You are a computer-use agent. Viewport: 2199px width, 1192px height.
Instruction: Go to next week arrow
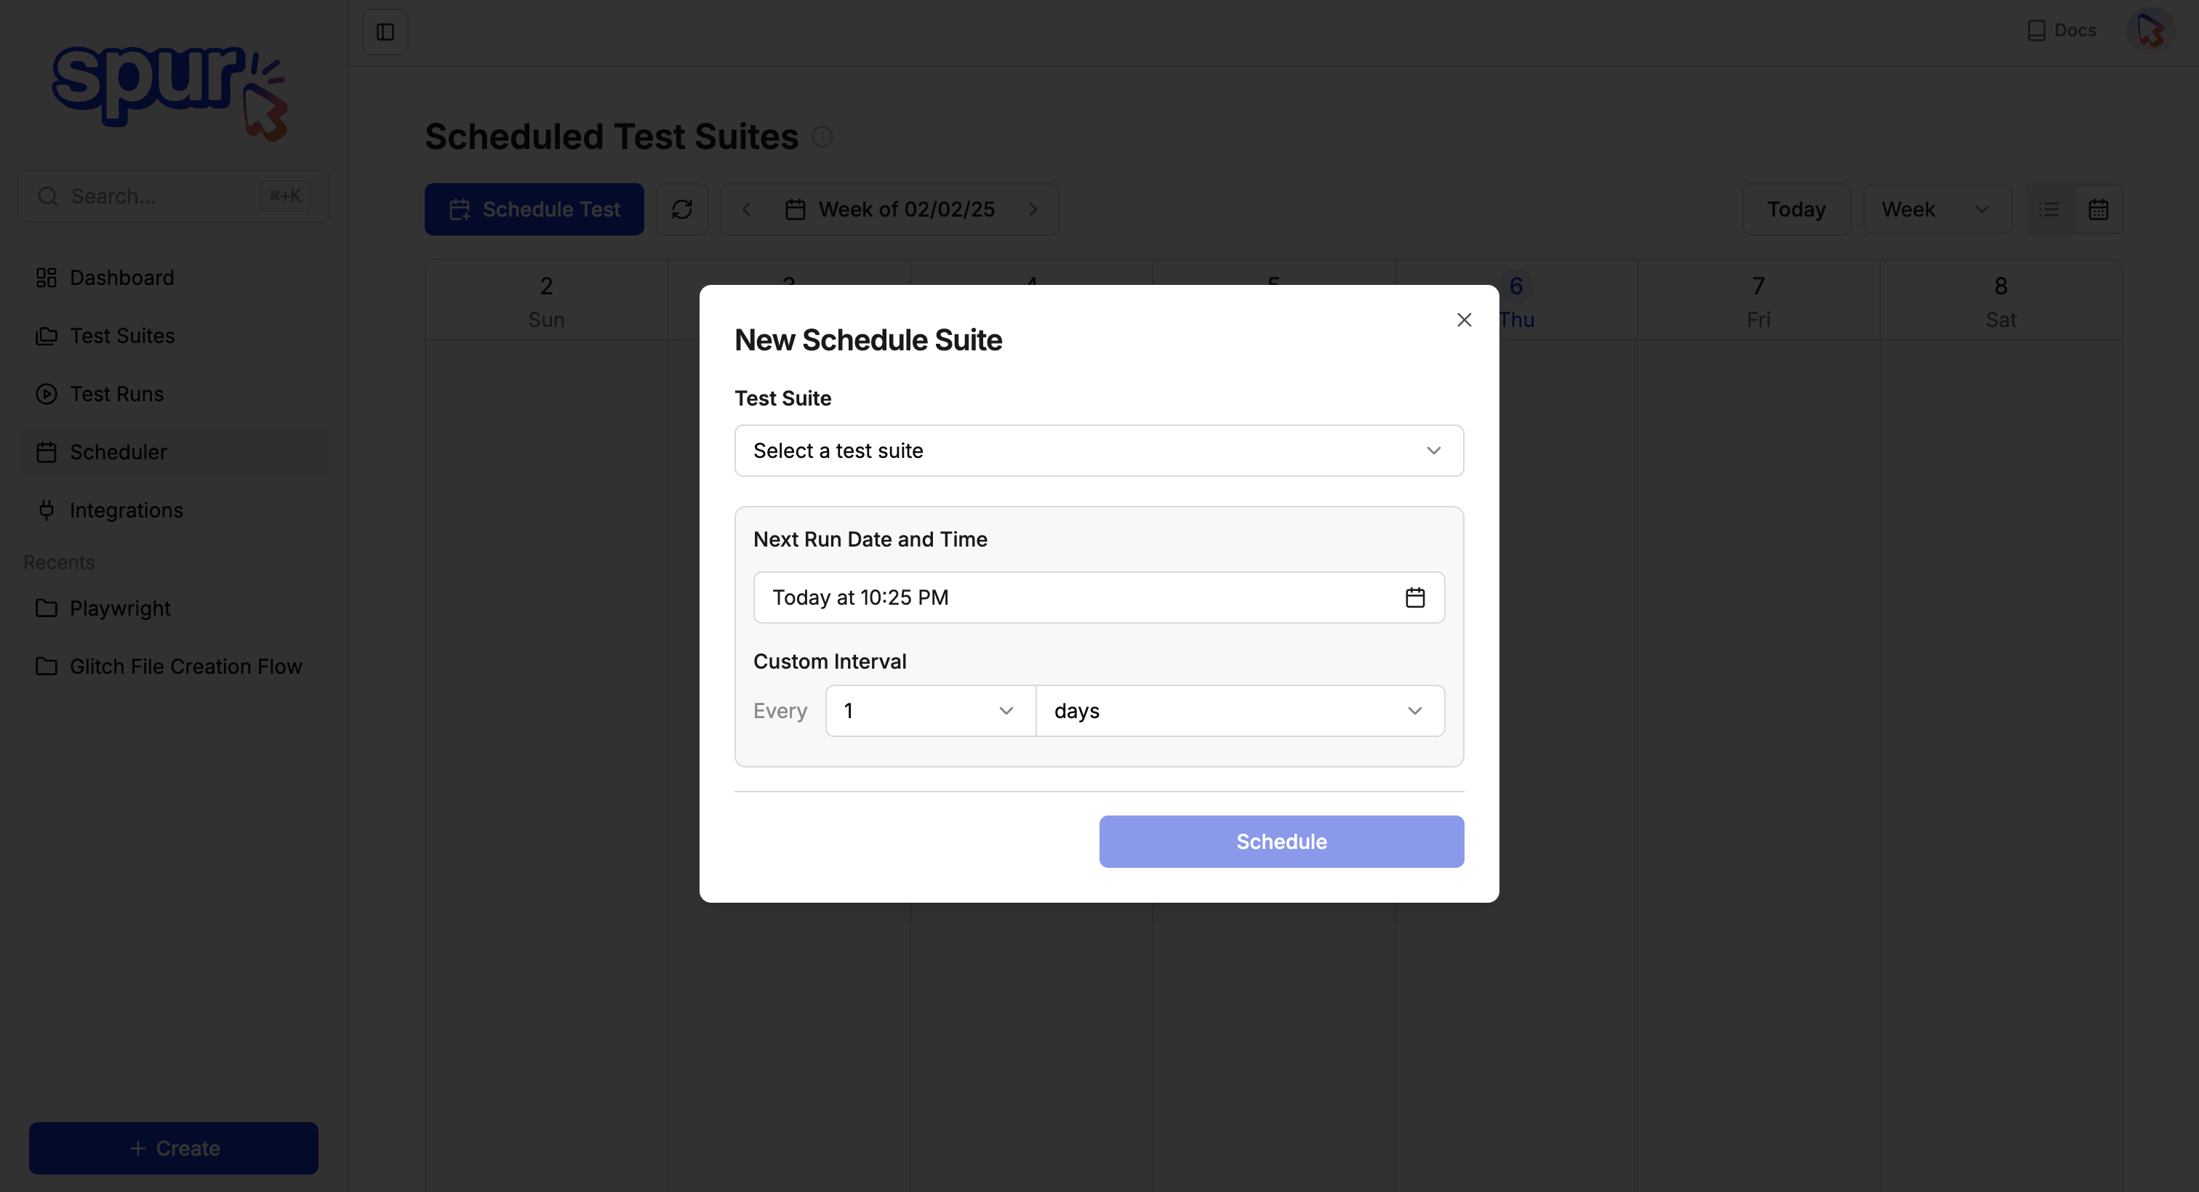point(1033,209)
